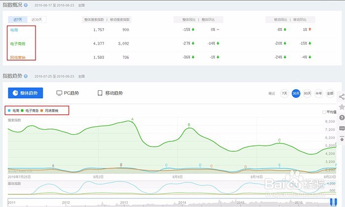Select 移动搜索指数 column tab
Viewport: 345px width, 207px height.
(120, 20)
